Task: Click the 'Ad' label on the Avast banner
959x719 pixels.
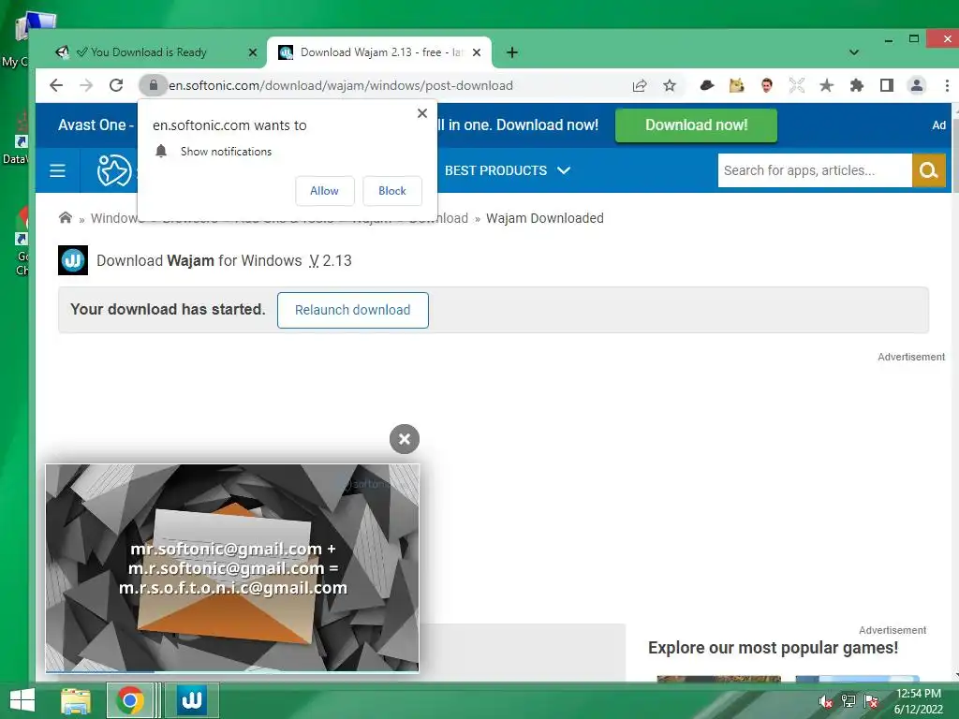Action: [938, 125]
